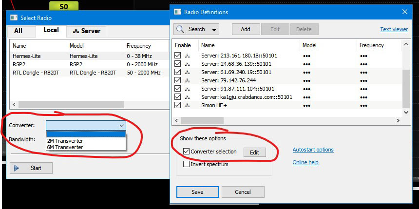Pick 6M Transverter in the converter list
The image size is (419, 209).
tap(65, 147)
